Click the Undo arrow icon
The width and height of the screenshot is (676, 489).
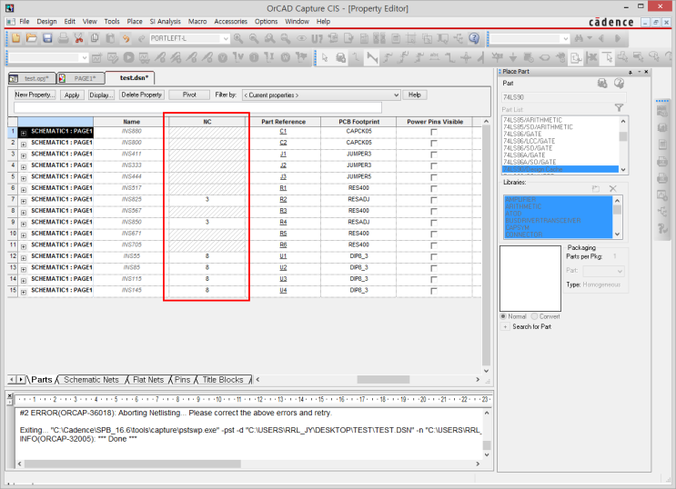(126, 38)
